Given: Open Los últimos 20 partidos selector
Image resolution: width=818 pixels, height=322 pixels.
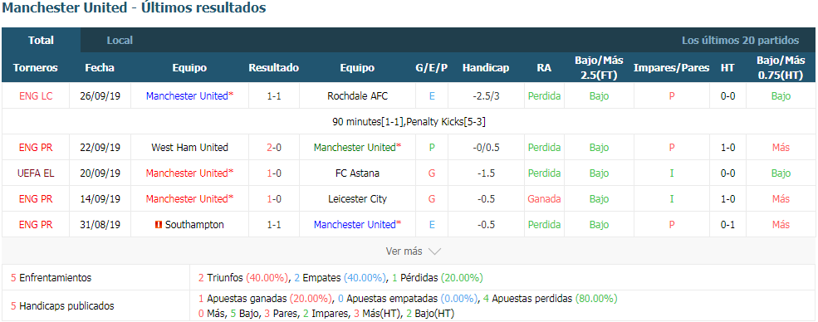Looking at the screenshot, I should tap(740, 40).
